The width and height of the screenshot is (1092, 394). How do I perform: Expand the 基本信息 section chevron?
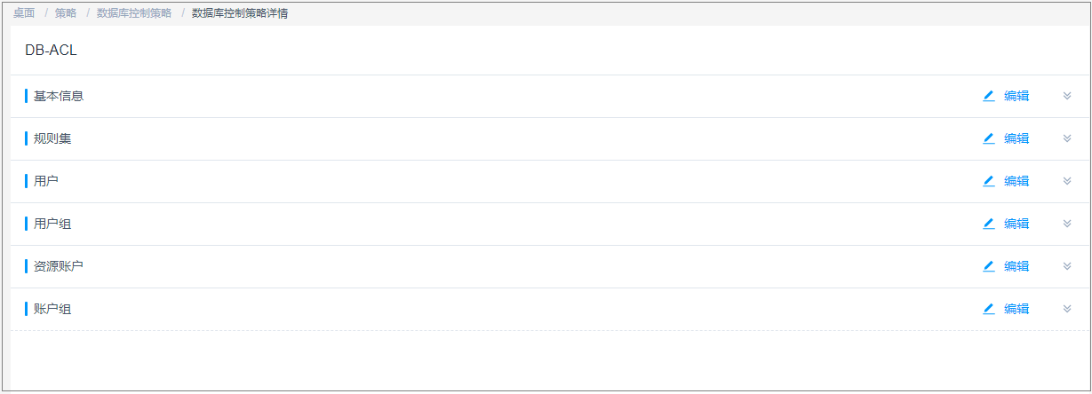(1067, 96)
